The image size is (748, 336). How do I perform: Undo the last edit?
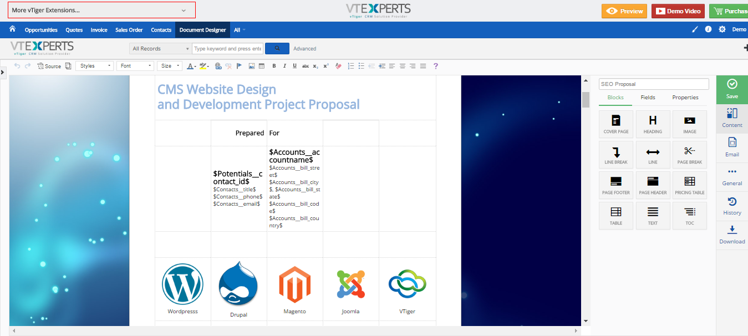tap(17, 66)
